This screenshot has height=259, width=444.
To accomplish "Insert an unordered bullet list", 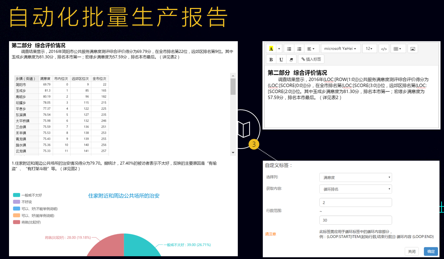I will [x=289, y=49].
